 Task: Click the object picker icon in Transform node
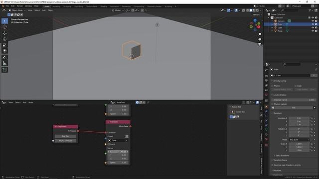pyautogui.click(x=127, y=136)
